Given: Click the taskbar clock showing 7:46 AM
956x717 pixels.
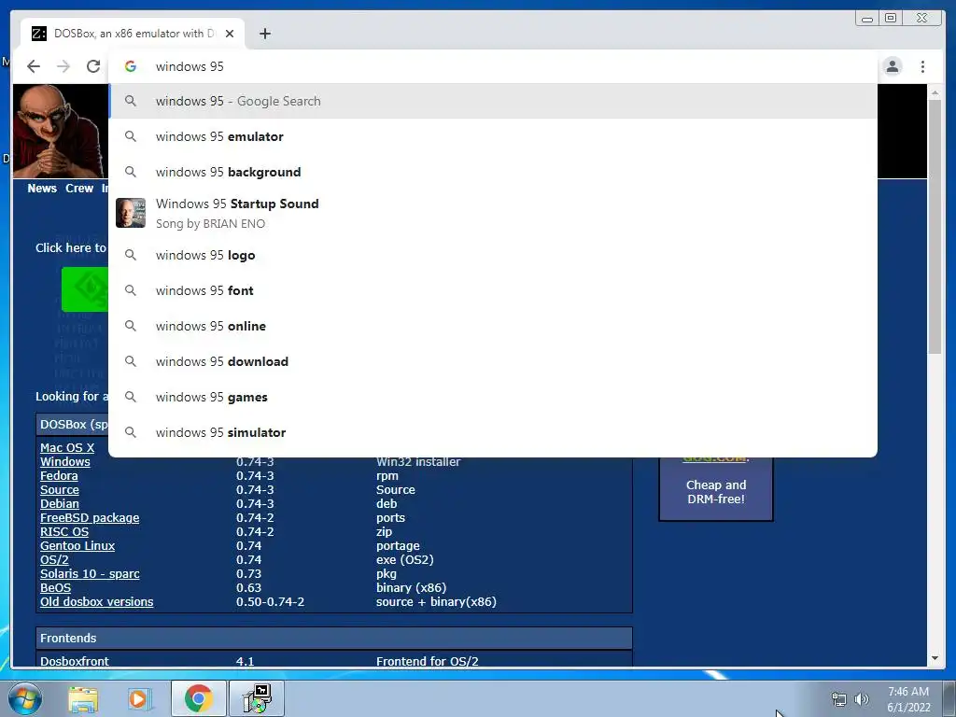Looking at the screenshot, I should click(908, 699).
